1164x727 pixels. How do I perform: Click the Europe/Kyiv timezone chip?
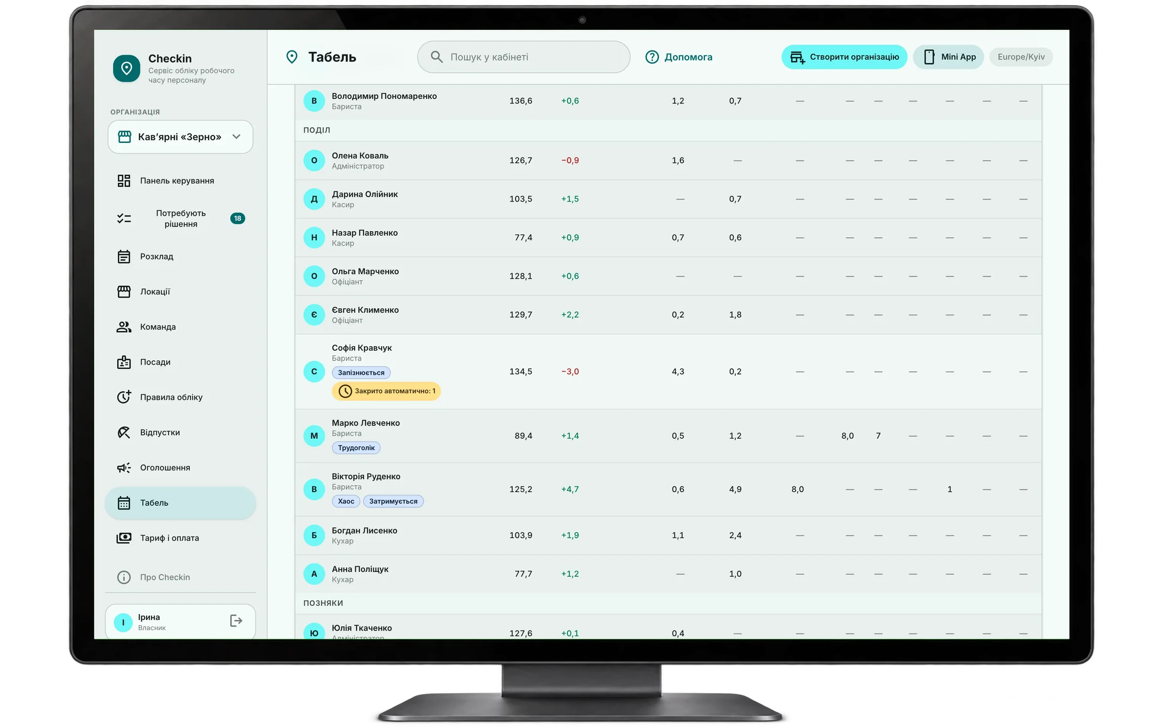click(1021, 57)
